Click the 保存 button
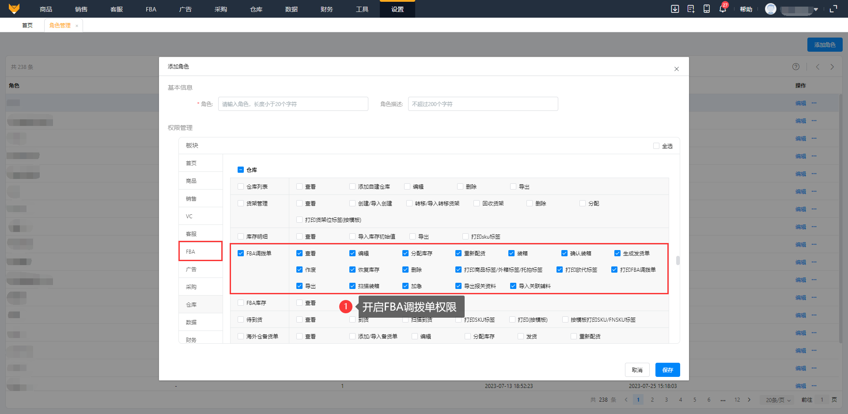The width and height of the screenshot is (848, 414). [667, 370]
